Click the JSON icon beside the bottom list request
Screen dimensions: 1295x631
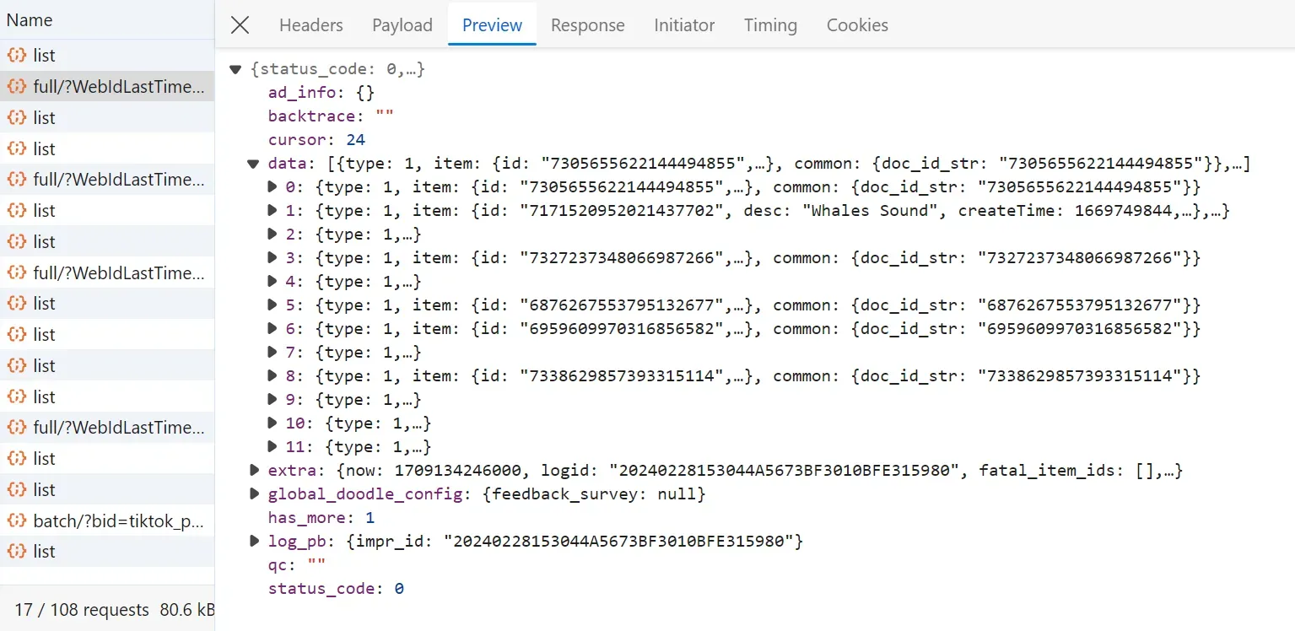pyautogui.click(x=16, y=551)
